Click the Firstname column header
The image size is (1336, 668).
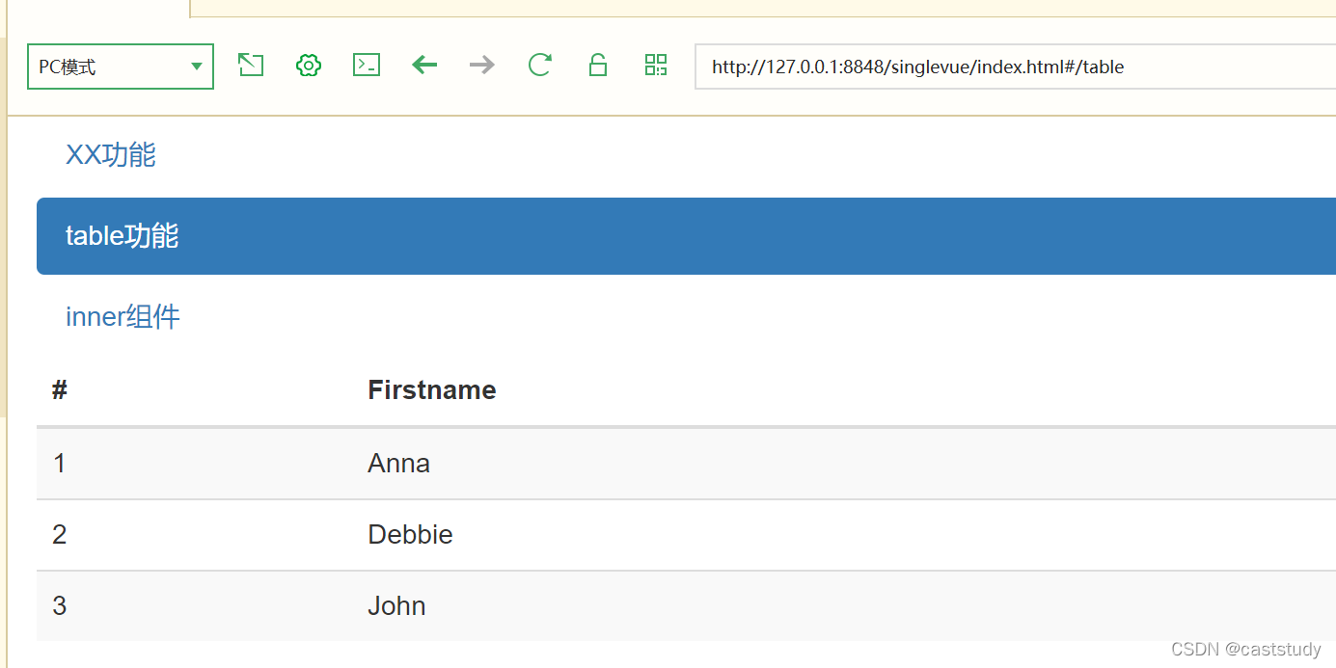[x=432, y=389]
